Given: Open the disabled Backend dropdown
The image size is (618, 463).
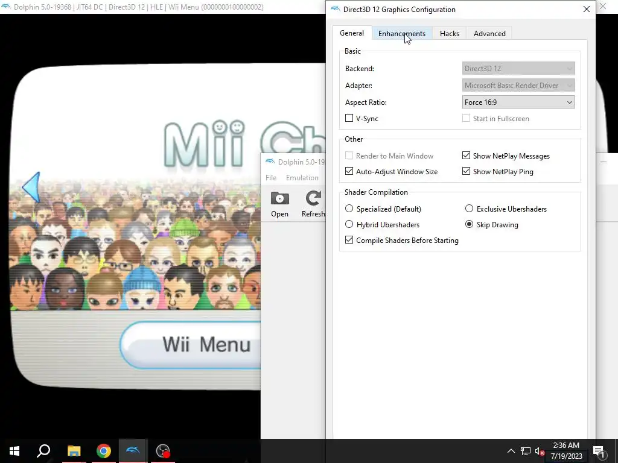Looking at the screenshot, I should [x=518, y=69].
